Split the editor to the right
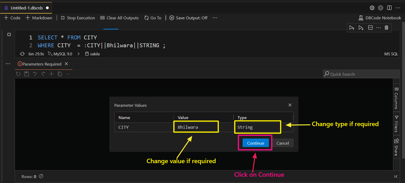The height and width of the screenshot is (183, 405). [x=389, y=8]
